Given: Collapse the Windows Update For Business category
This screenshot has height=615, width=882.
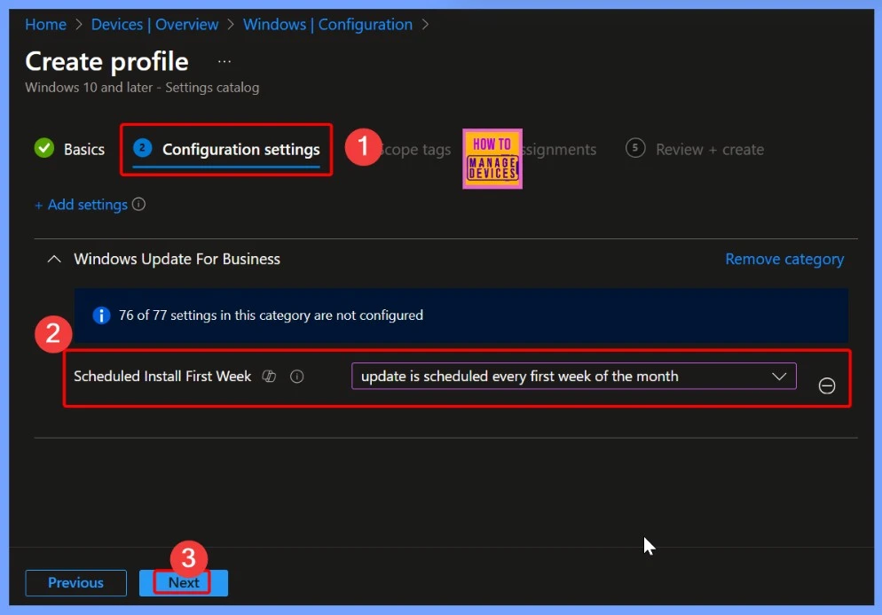Looking at the screenshot, I should (x=54, y=259).
